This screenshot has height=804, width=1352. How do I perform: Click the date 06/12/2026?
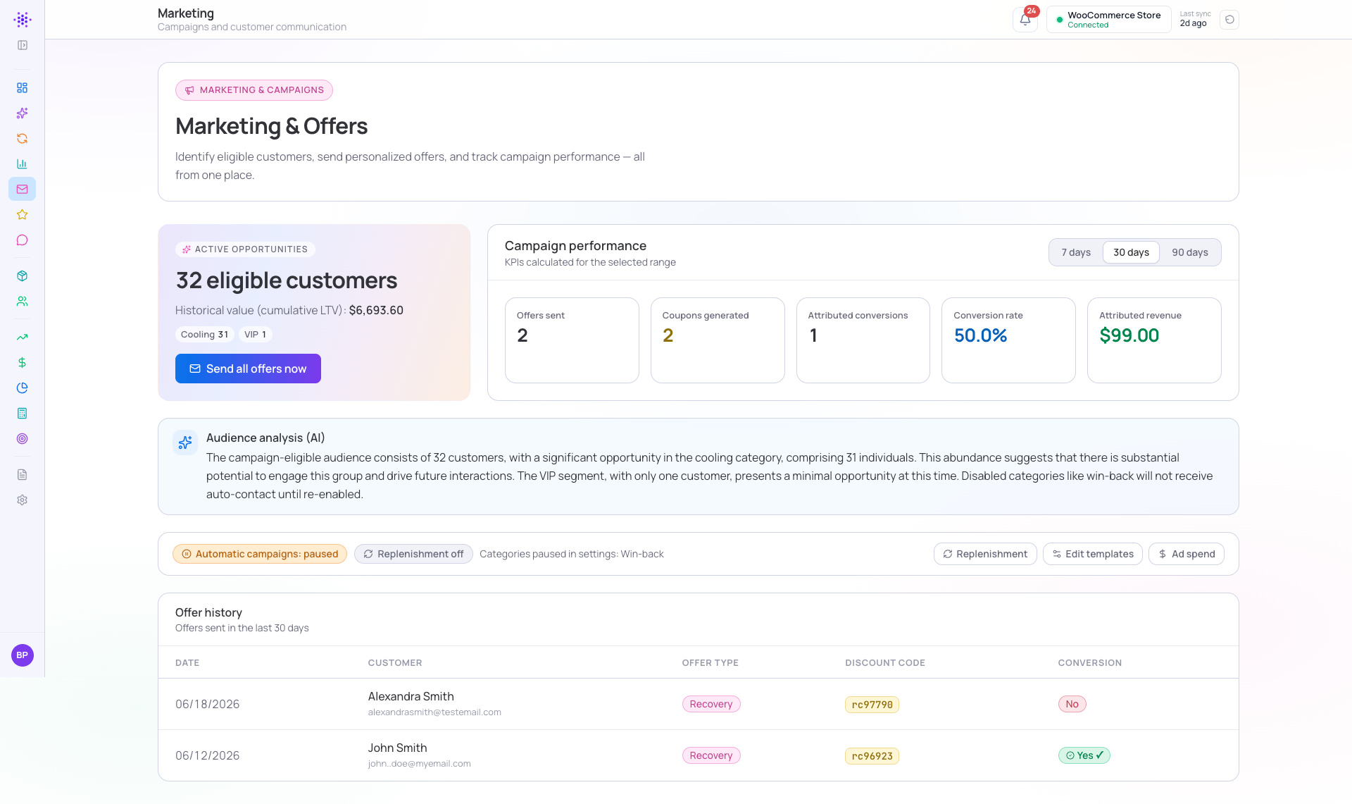point(207,755)
